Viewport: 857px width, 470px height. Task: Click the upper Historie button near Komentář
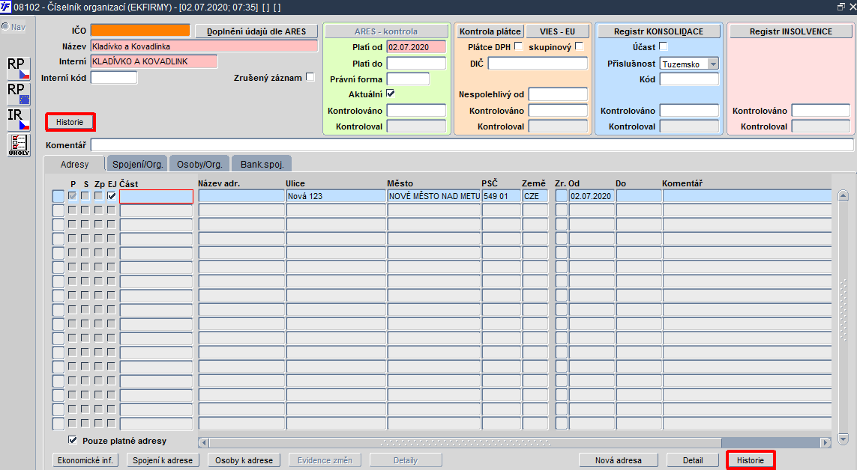[70, 122]
